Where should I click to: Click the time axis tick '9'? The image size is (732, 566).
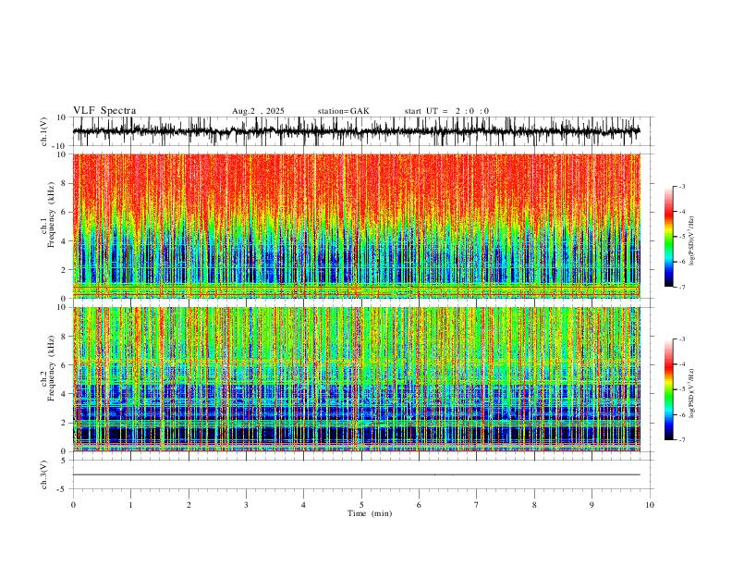click(x=592, y=505)
